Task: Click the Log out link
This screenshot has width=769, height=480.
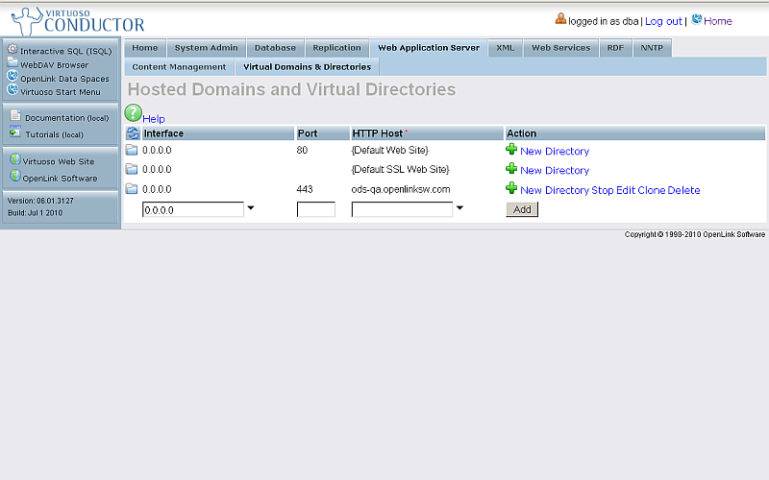Action: (662, 21)
